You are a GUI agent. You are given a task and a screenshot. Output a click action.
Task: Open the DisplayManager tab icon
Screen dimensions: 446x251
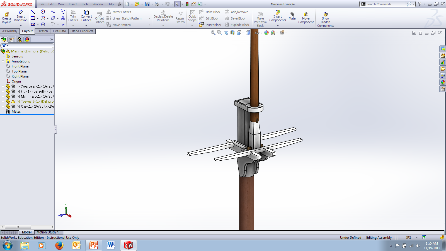tap(27, 40)
